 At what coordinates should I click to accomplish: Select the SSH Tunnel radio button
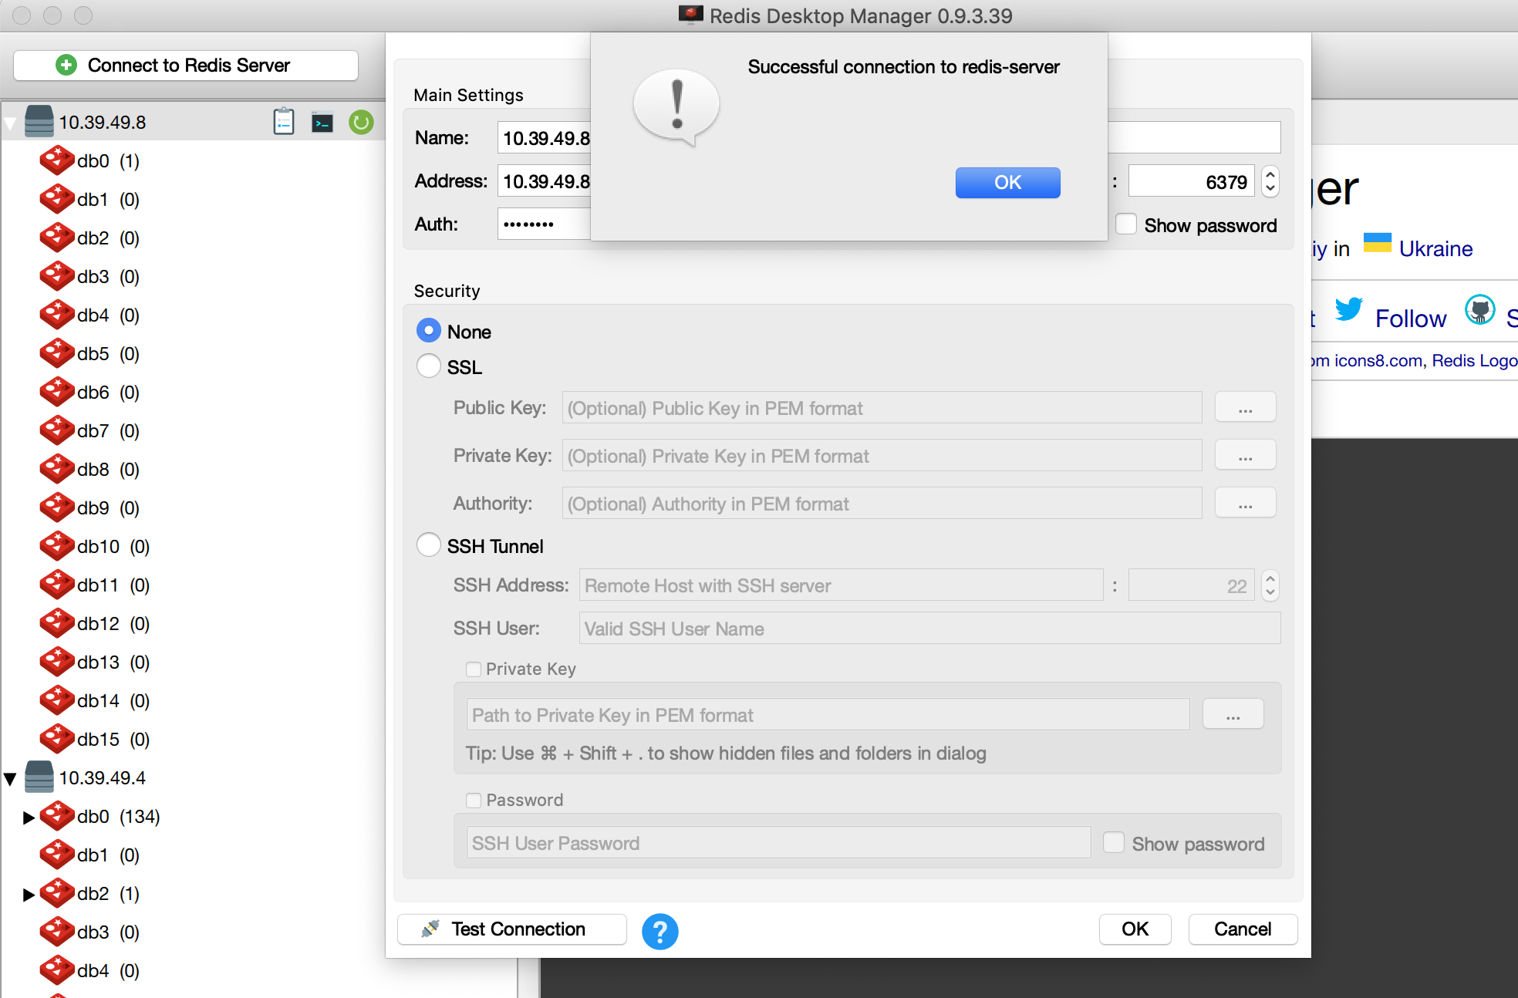429,545
